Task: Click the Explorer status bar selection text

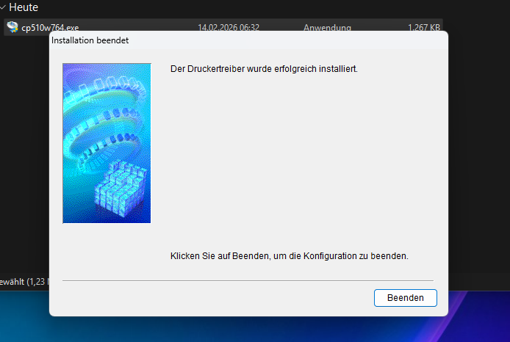Action: [x=22, y=281]
